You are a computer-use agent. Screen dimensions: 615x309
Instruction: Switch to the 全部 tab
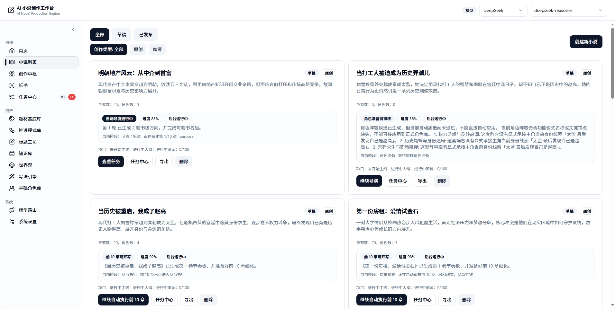tap(100, 34)
